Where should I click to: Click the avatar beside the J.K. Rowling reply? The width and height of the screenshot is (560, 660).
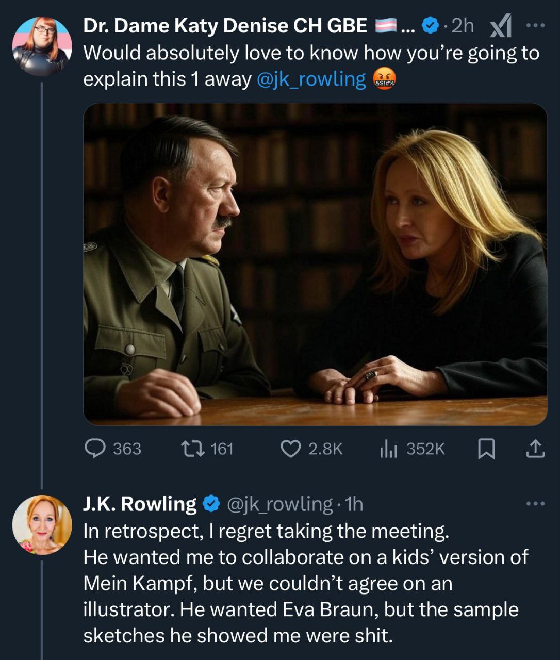pos(42,524)
